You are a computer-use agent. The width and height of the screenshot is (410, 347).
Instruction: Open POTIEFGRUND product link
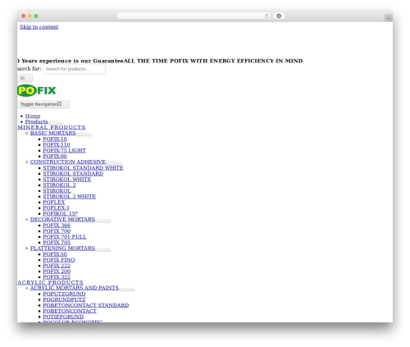tap(63, 317)
